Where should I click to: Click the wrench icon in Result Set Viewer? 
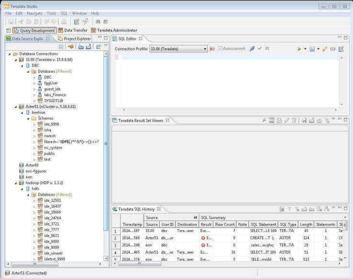(264, 120)
